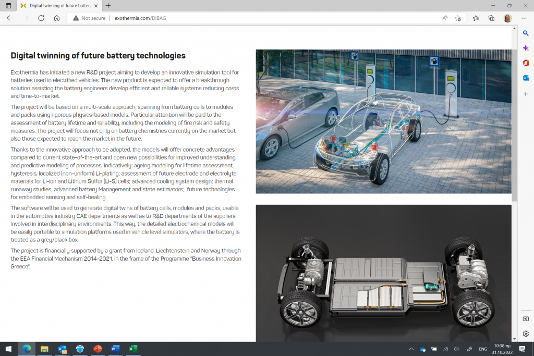
Task: Close the Digital twinning browser tab
Action: [x=96, y=5]
